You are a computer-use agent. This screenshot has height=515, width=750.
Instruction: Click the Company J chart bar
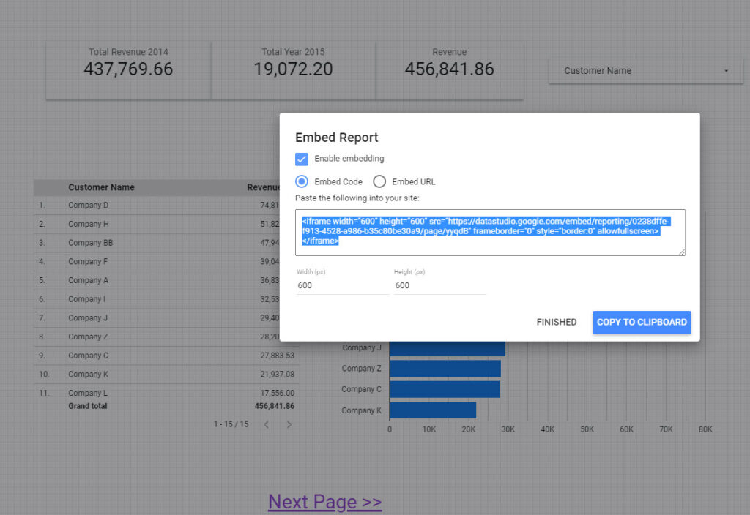pyautogui.click(x=448, y=348)
